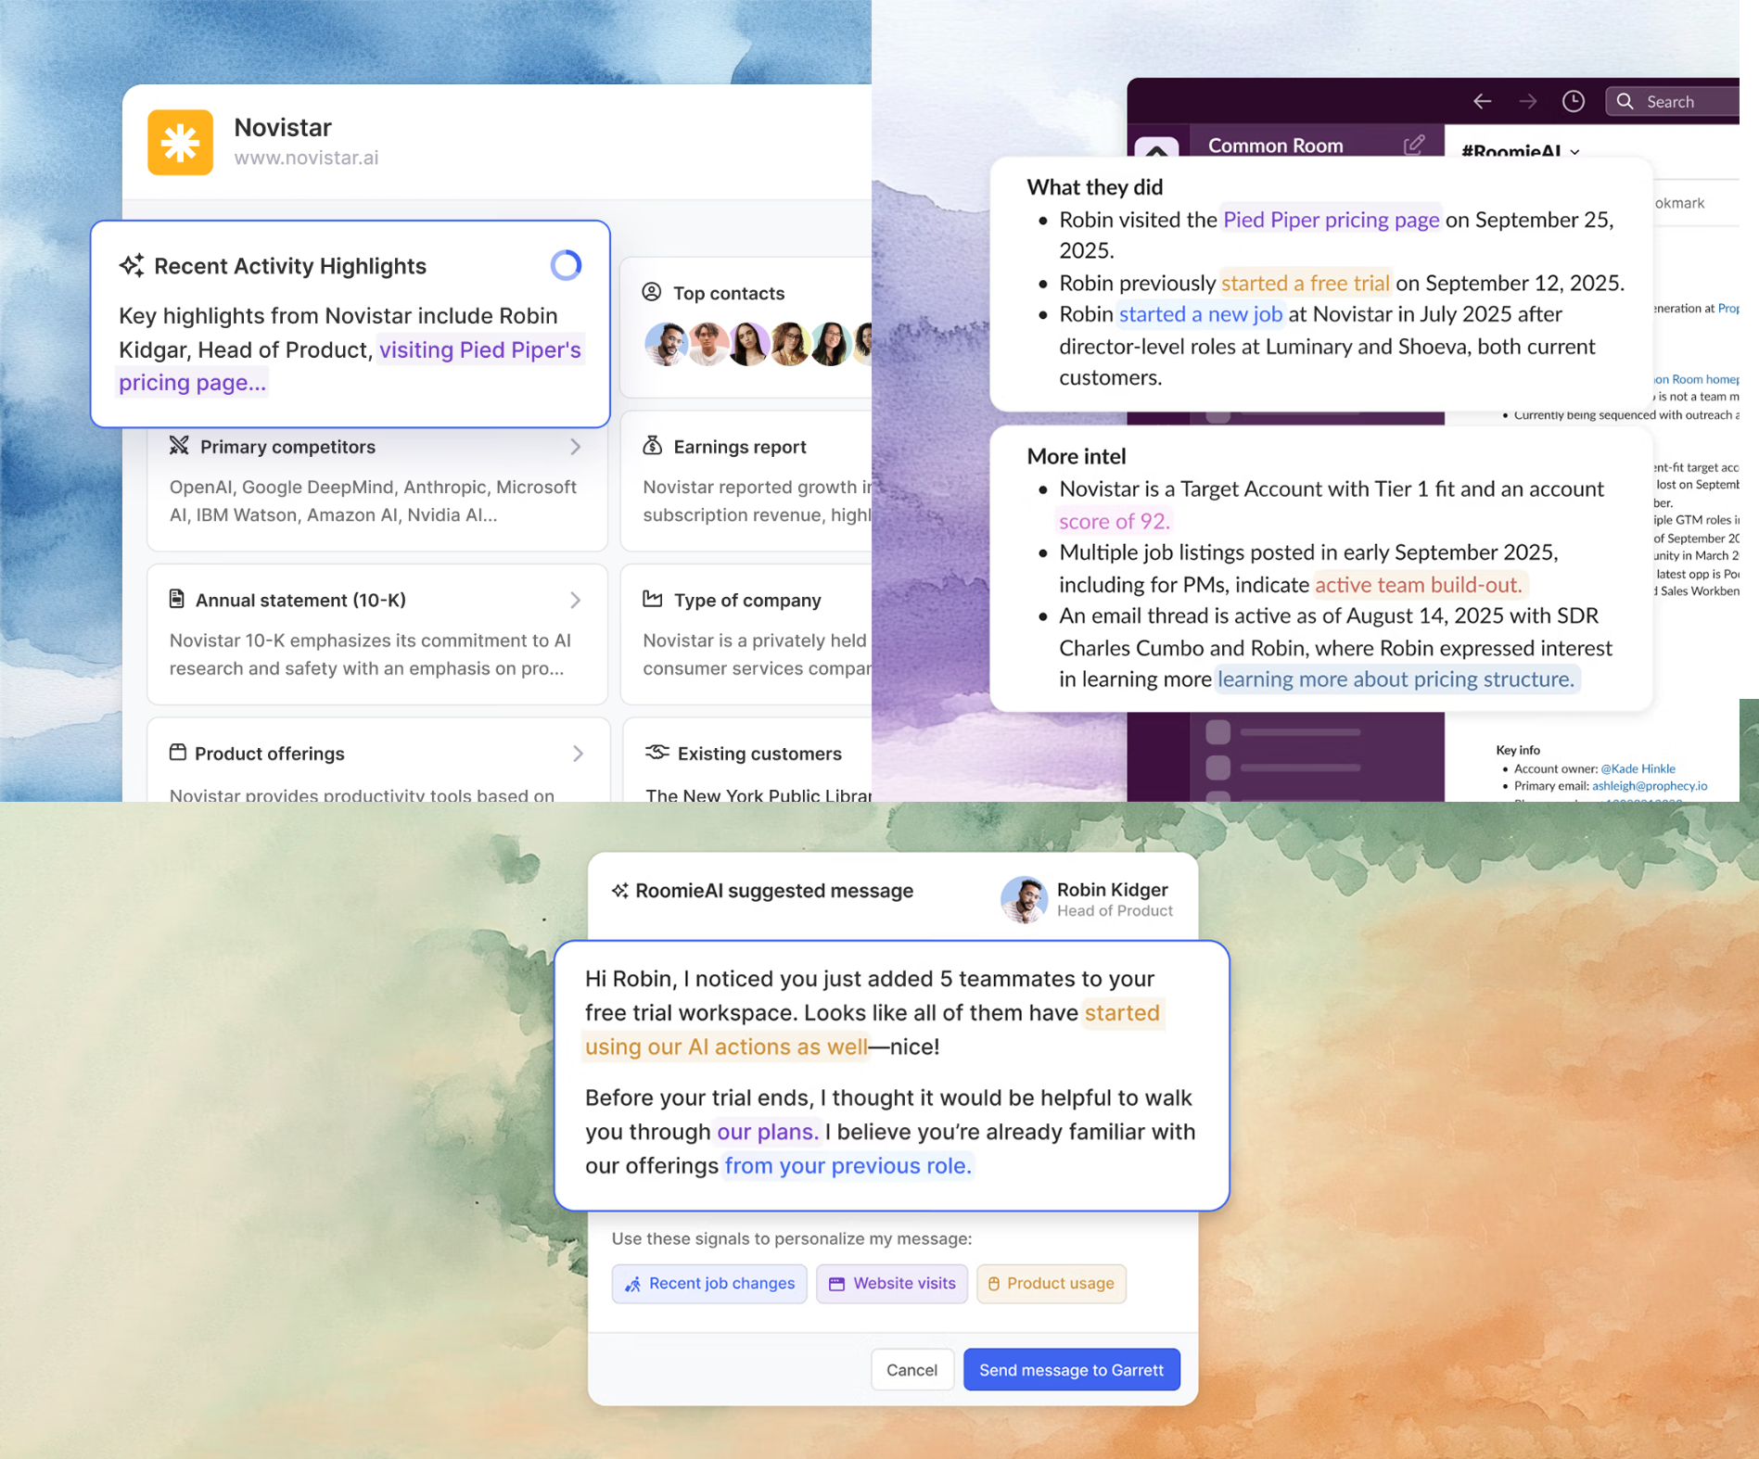Click the "started using our AI actions" highlight
Image resolution: width=1759 pixels, height=1459 pixels.
[x=872, y=1030]
